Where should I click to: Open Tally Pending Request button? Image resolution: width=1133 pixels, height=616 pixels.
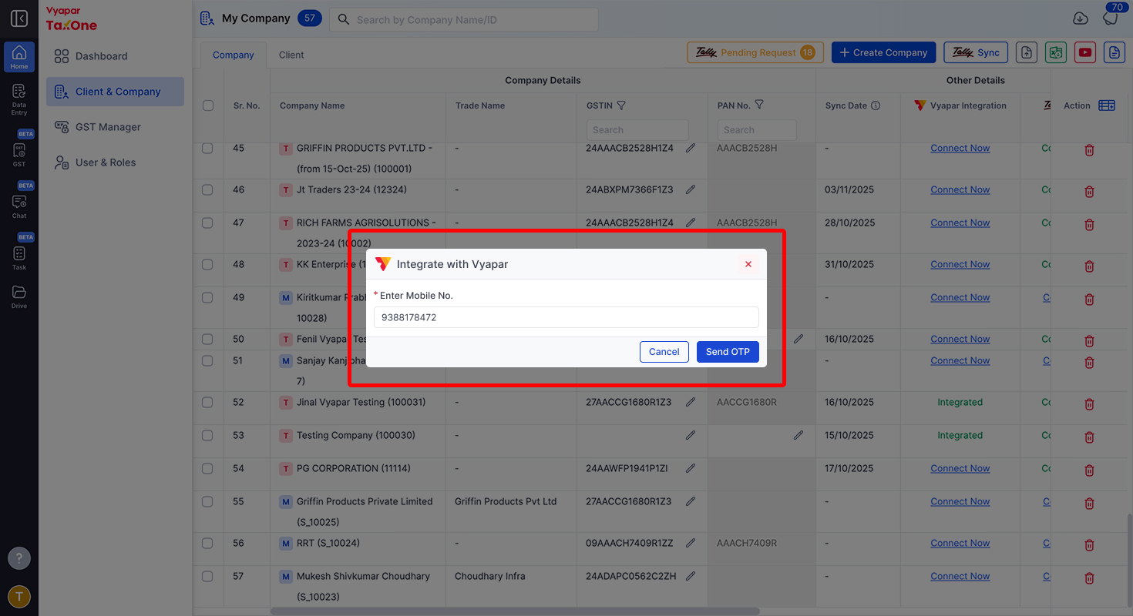(755, 52)
